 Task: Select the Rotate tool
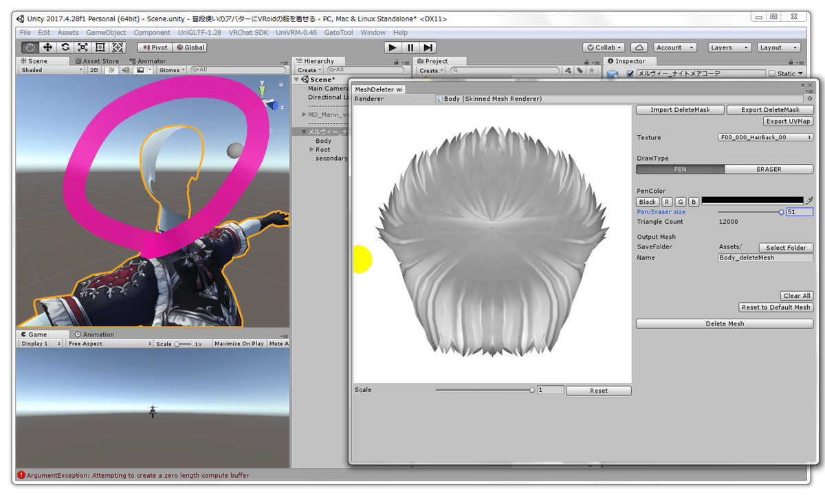(65, 47)
